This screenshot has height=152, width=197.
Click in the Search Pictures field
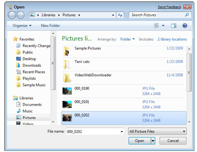click(160, 15)
